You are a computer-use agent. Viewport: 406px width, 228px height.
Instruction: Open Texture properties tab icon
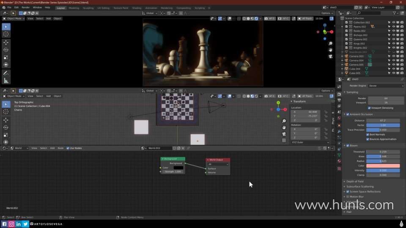[x=339, y=168]
